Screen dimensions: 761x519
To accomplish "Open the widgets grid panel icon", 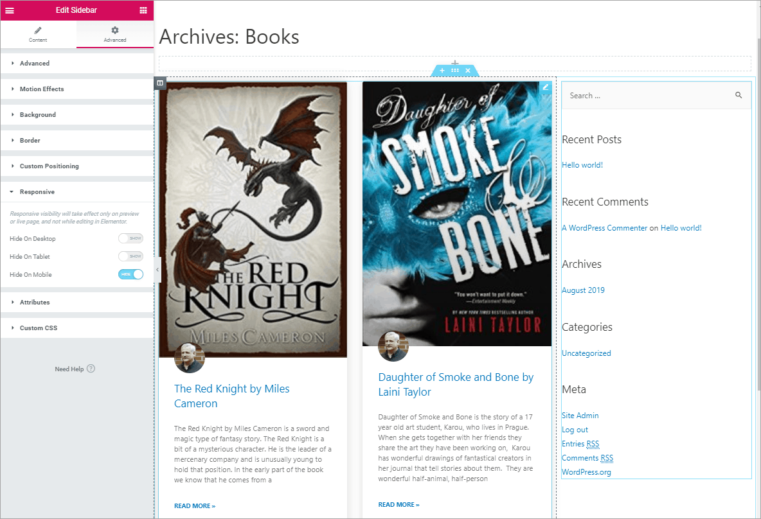I will point(143,10).
